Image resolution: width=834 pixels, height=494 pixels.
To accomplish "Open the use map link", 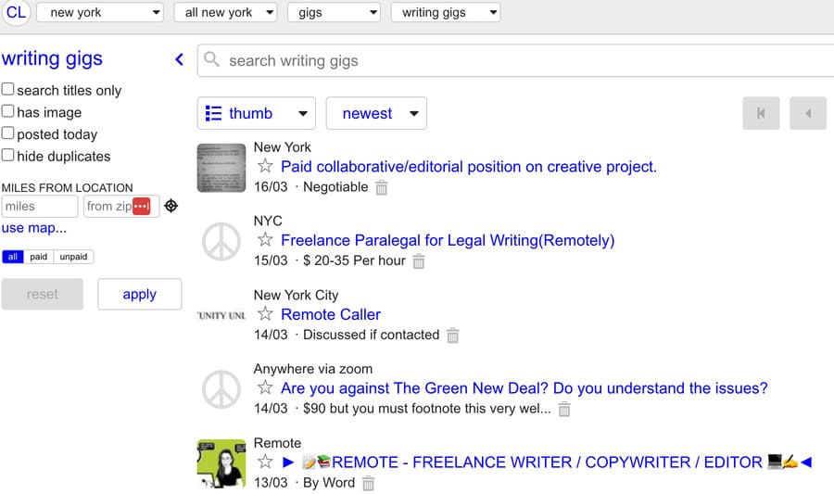I will (x=34, y=228).
